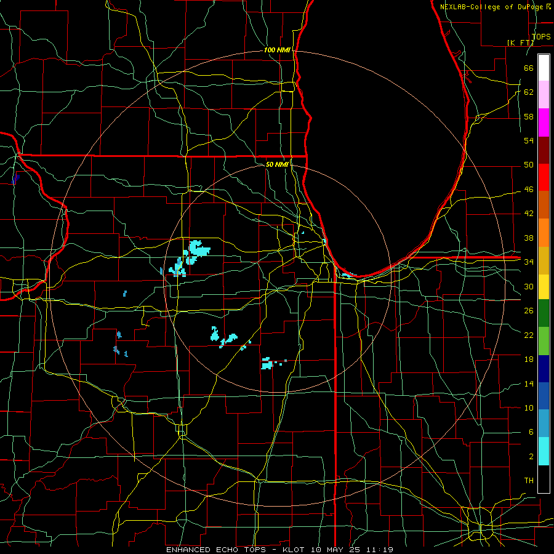The width and height of the screenshot is (554, 554).
Task: Click the light green swatch at 26 kft
Action: tap(544, 341)
